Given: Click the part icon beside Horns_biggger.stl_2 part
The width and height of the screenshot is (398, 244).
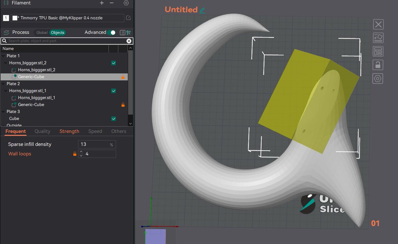Looking at the screenshot, I should tap(14, 70).
